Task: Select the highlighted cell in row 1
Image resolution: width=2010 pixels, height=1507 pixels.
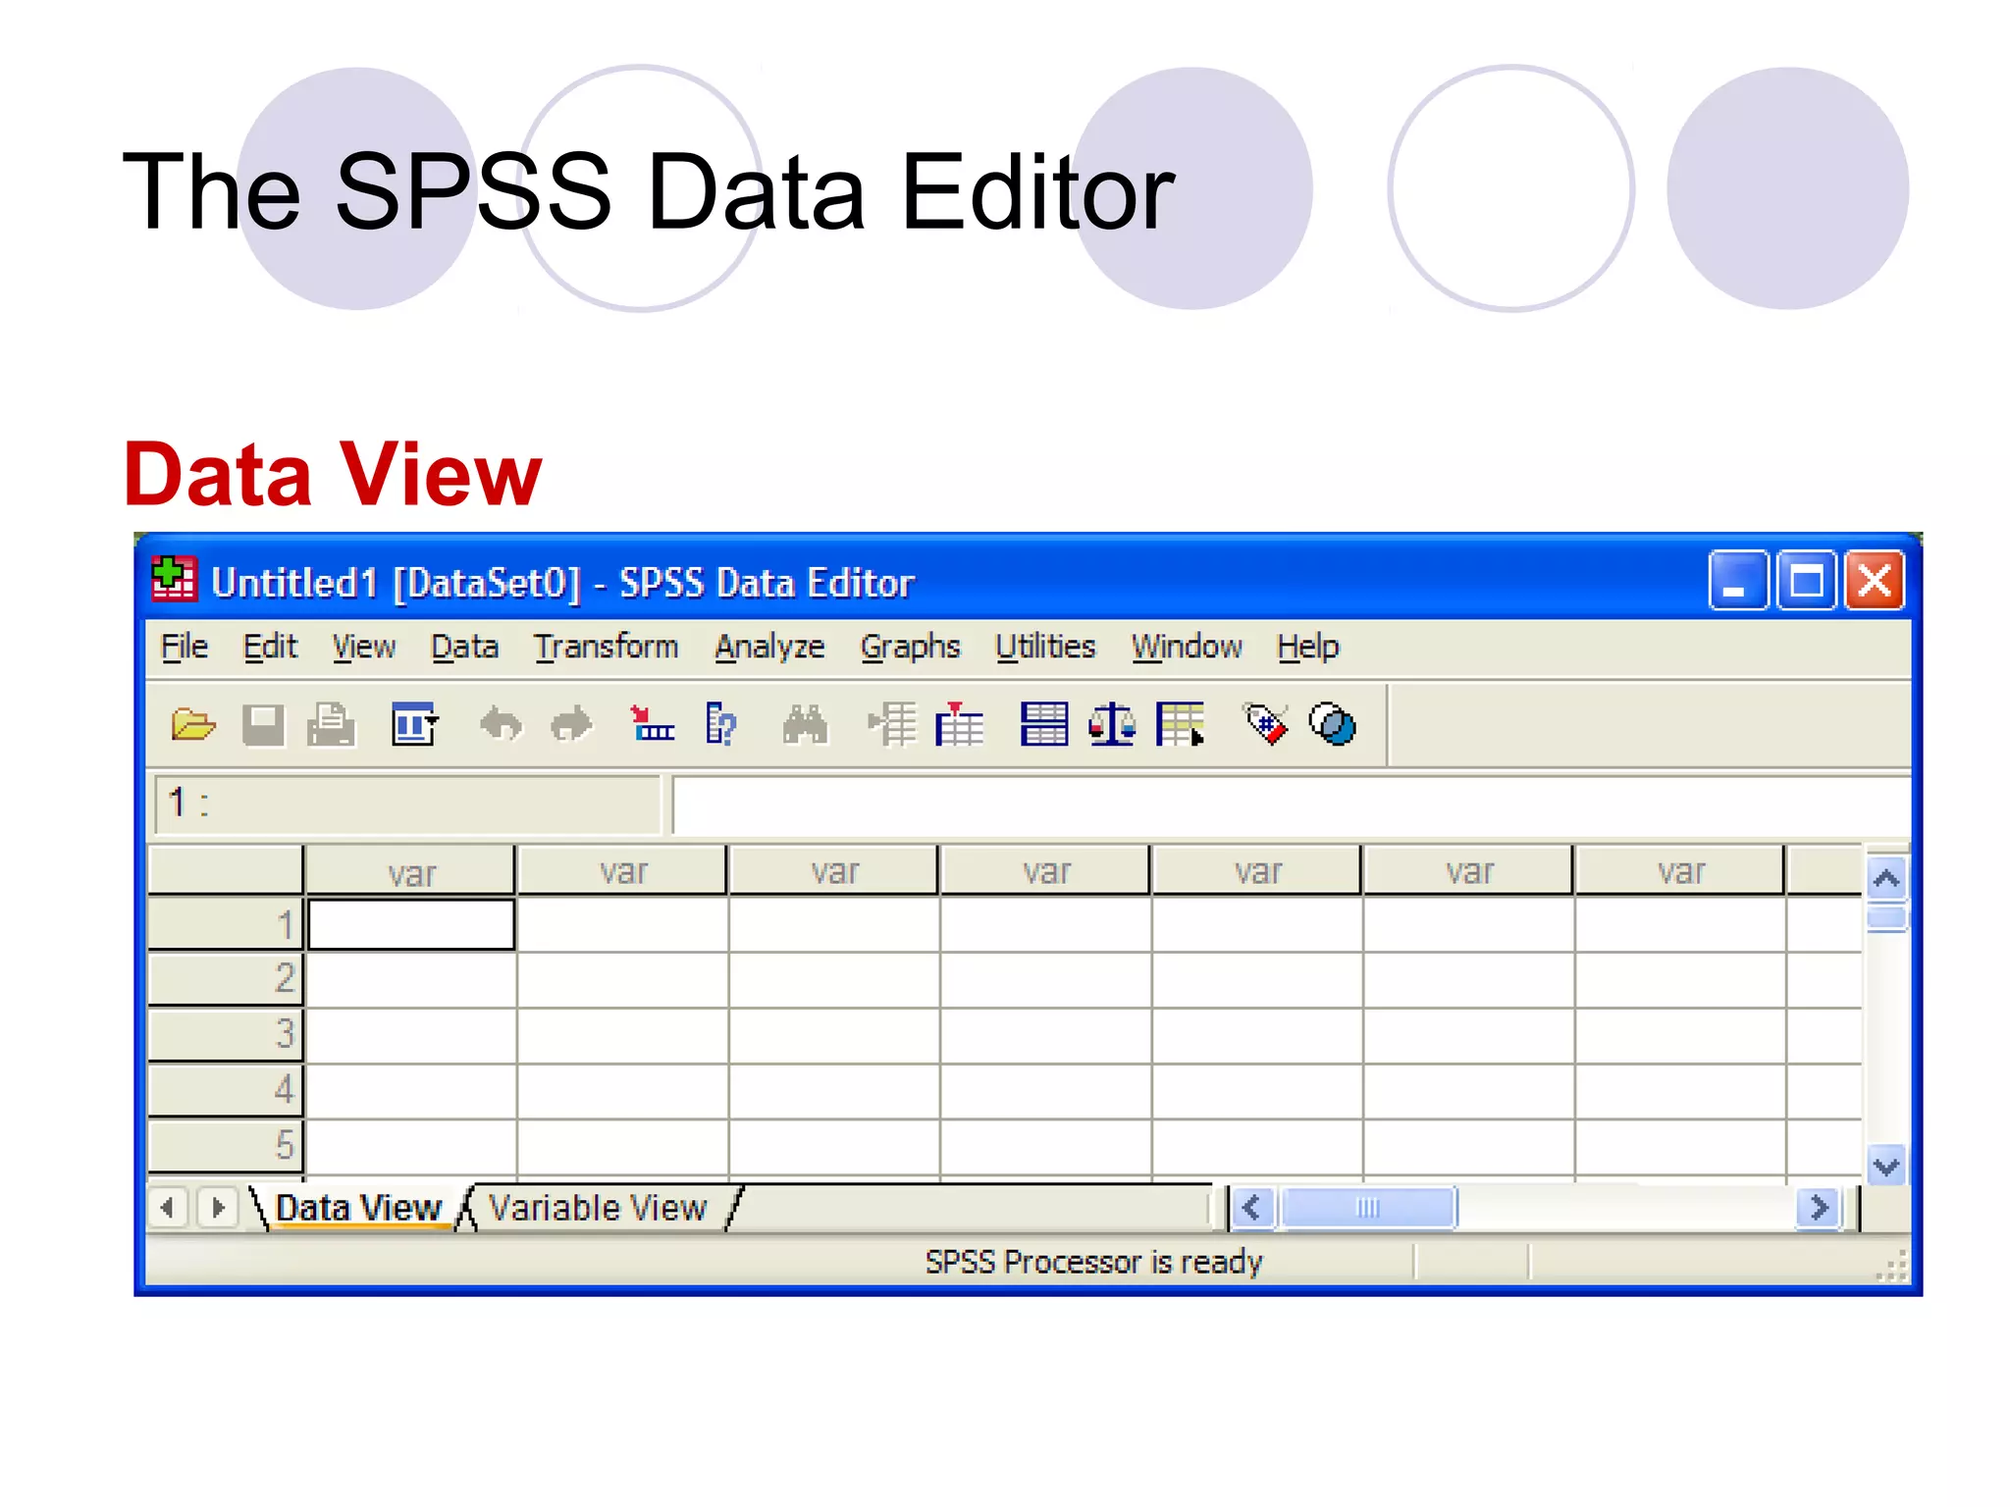Action: (411, 924)
